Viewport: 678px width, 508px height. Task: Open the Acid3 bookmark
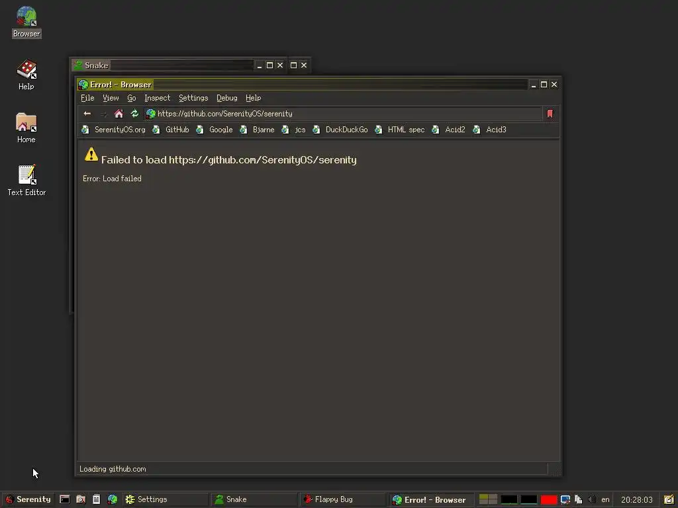[x=489, y=130]
